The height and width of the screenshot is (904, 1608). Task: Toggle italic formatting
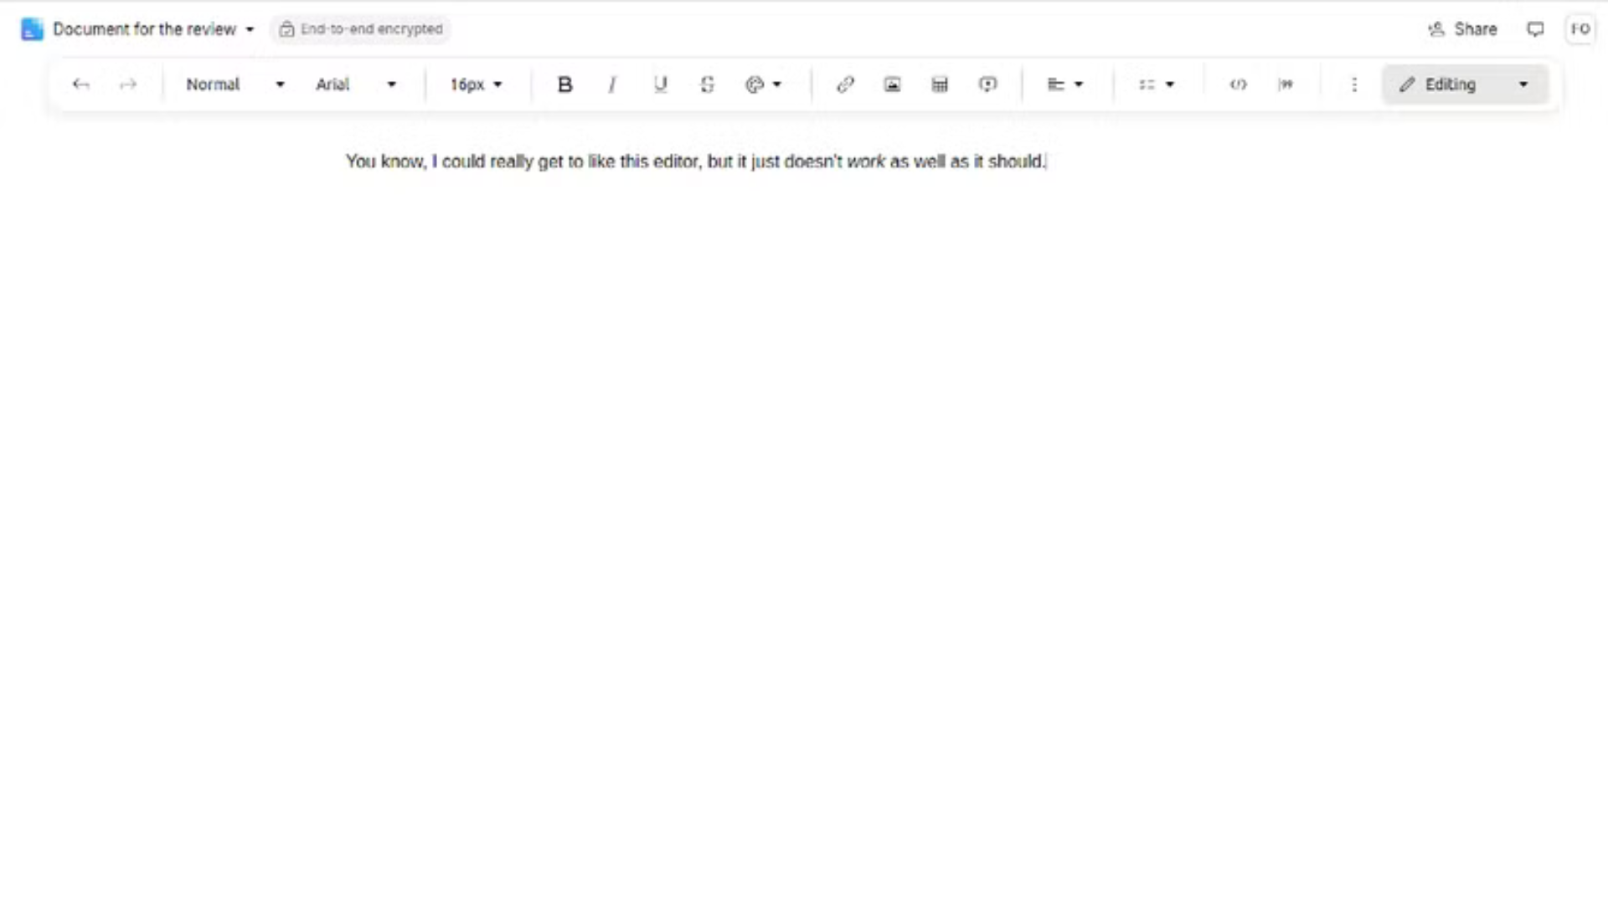(612, 85)
